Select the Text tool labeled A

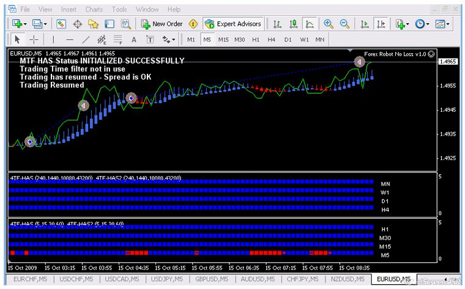(x=134, y=39)
